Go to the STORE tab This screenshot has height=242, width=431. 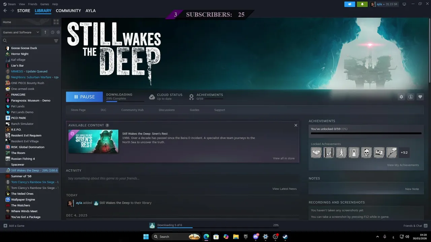tap(24, 11)
